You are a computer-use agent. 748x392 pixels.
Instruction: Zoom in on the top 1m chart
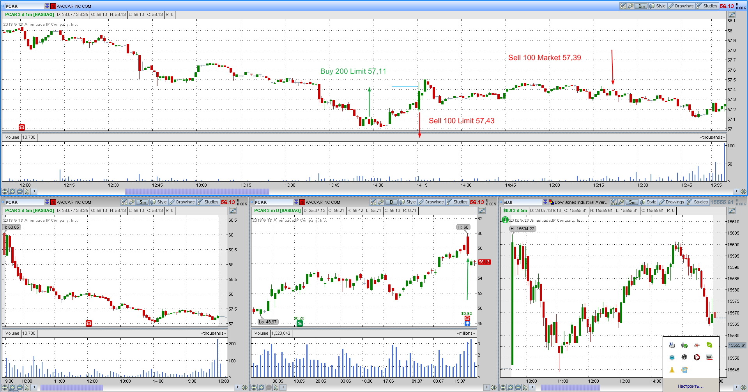pos(12,191)
